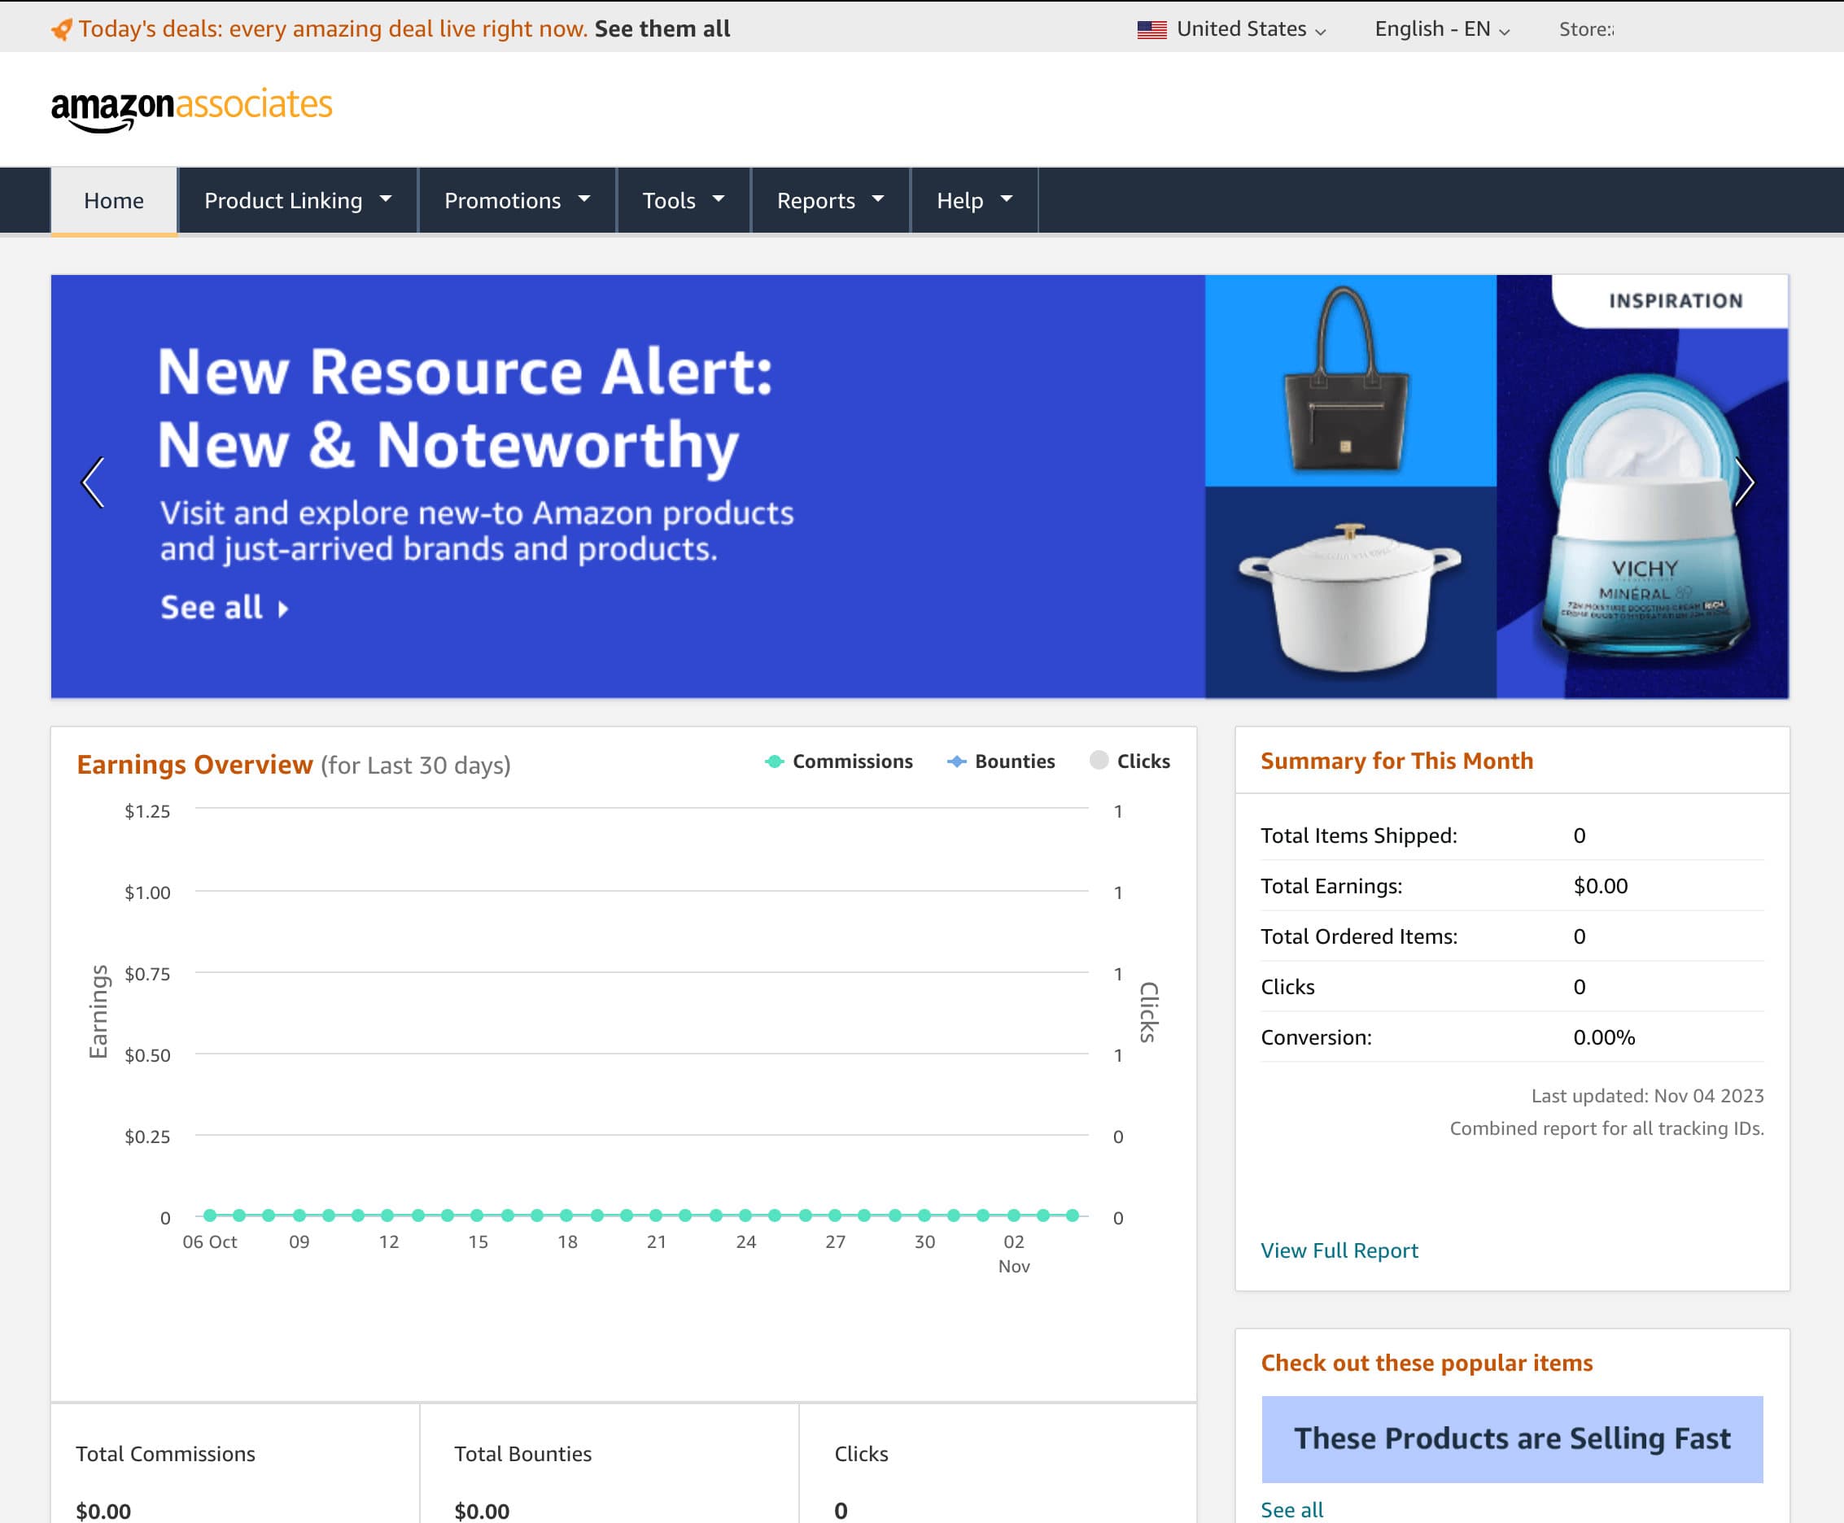Click View Full Report link

[x=1339, y=1249]
